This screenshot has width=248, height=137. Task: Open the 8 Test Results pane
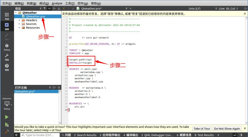coord(204,135)
